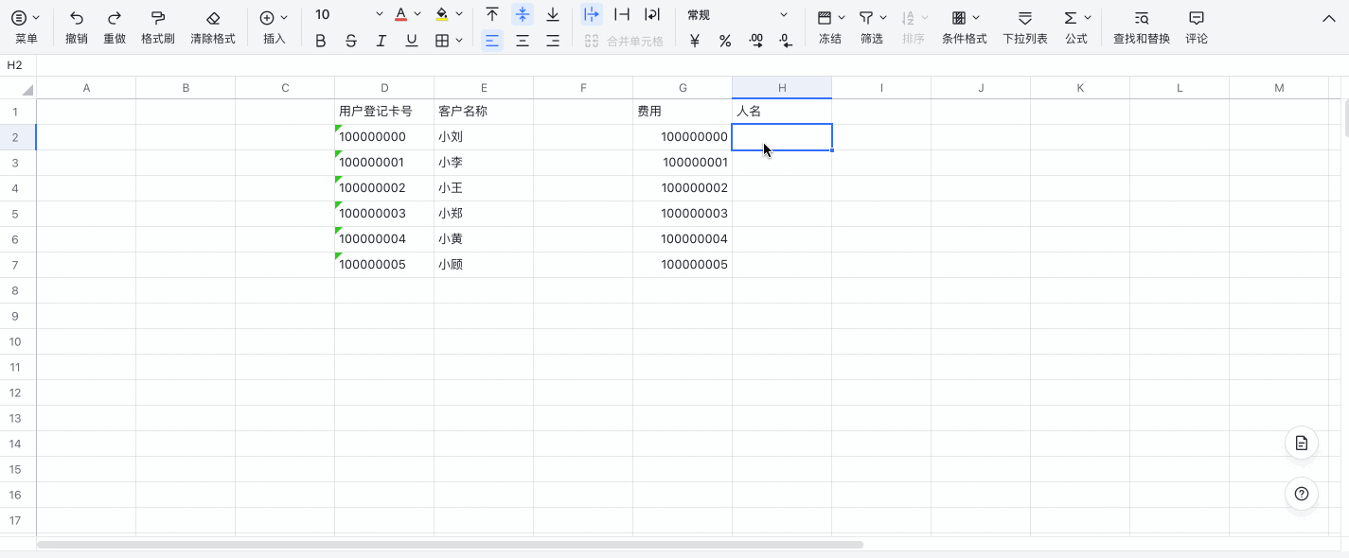Image resolution: width=1349 pixels, height=558 pixels.
Task: Expand the borders dropdown arrow
Action: point(459,41)
